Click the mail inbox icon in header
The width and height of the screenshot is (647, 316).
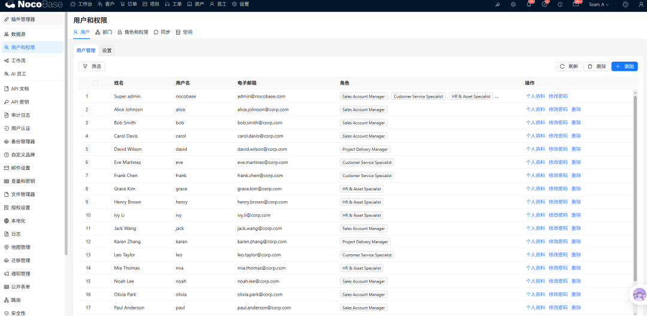(576, 5)
